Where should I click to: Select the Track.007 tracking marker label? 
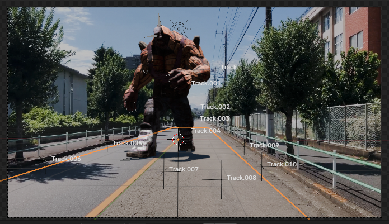tap(184, 169)
